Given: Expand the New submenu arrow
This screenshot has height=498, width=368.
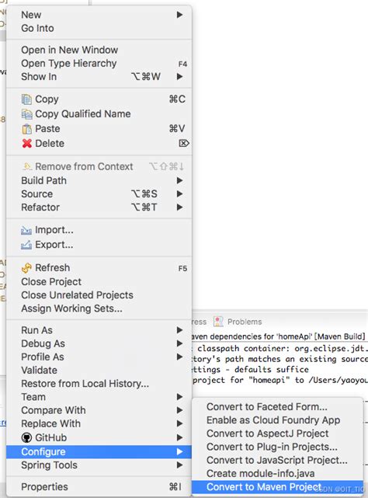Looking at the screenshot, I should click(179, 15).
